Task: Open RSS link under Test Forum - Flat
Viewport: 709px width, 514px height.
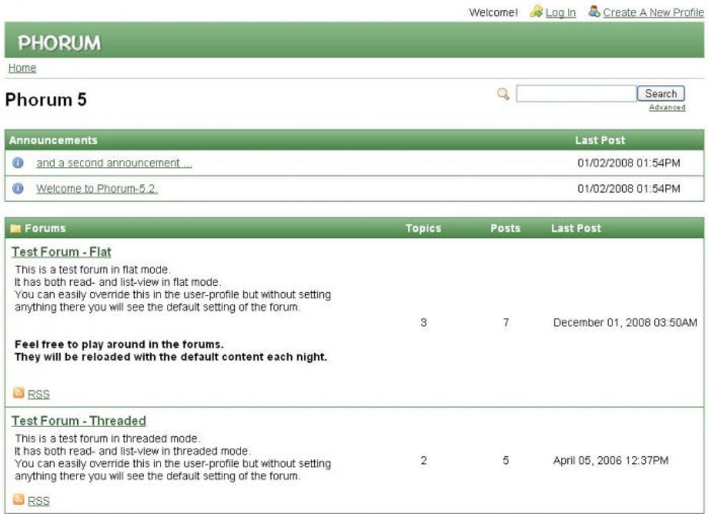Action: 38,394
